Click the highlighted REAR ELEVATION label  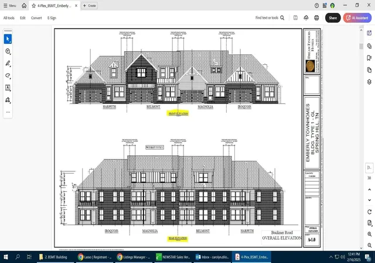pos(178,238)
